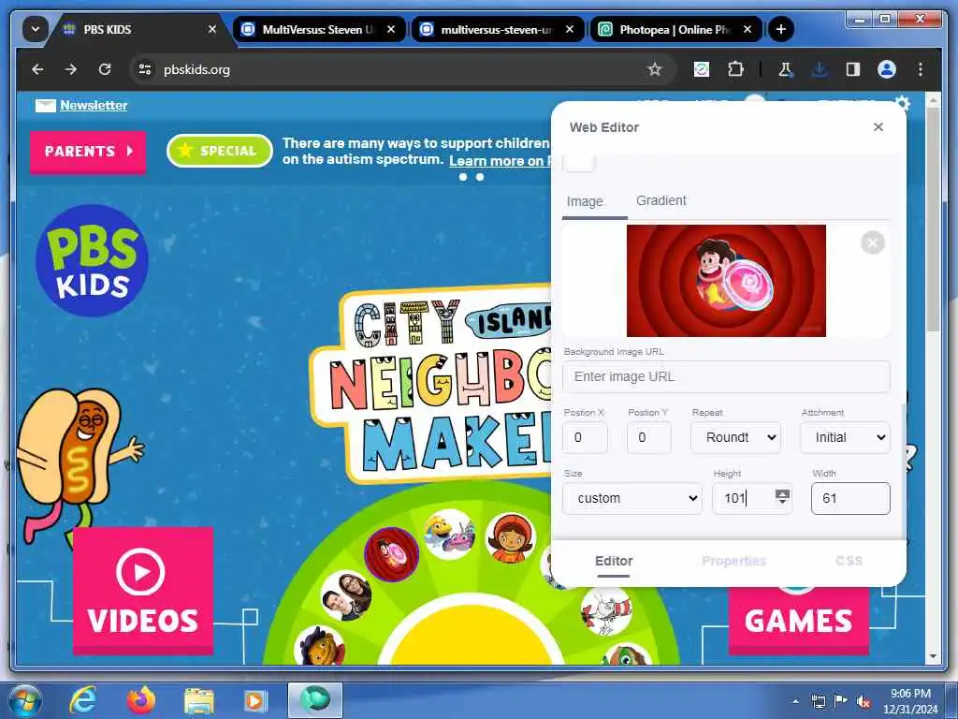Open Chrome Labs flask icon
The image size is (958, 719).
pyautogui.click(x=785, y=69)
